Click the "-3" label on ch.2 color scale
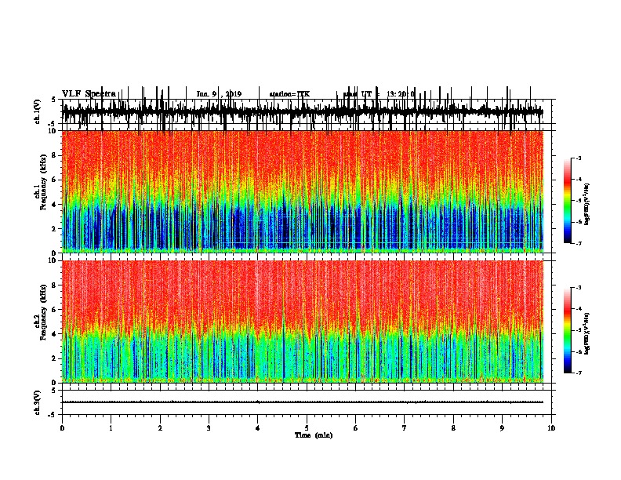The image size is (621, 480). [579, 288]
